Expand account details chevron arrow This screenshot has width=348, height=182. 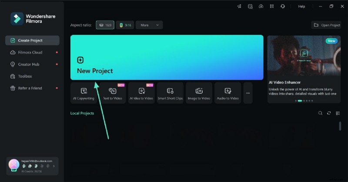tap(54, 166)
